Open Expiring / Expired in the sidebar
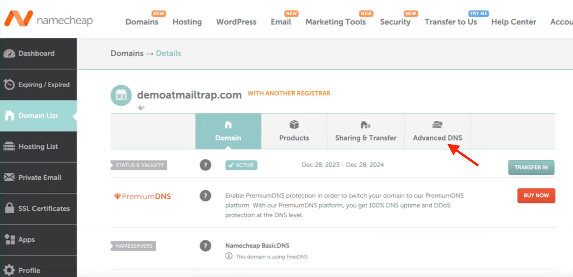The width and height of the screenshot is (573, 277). [38, 85]
